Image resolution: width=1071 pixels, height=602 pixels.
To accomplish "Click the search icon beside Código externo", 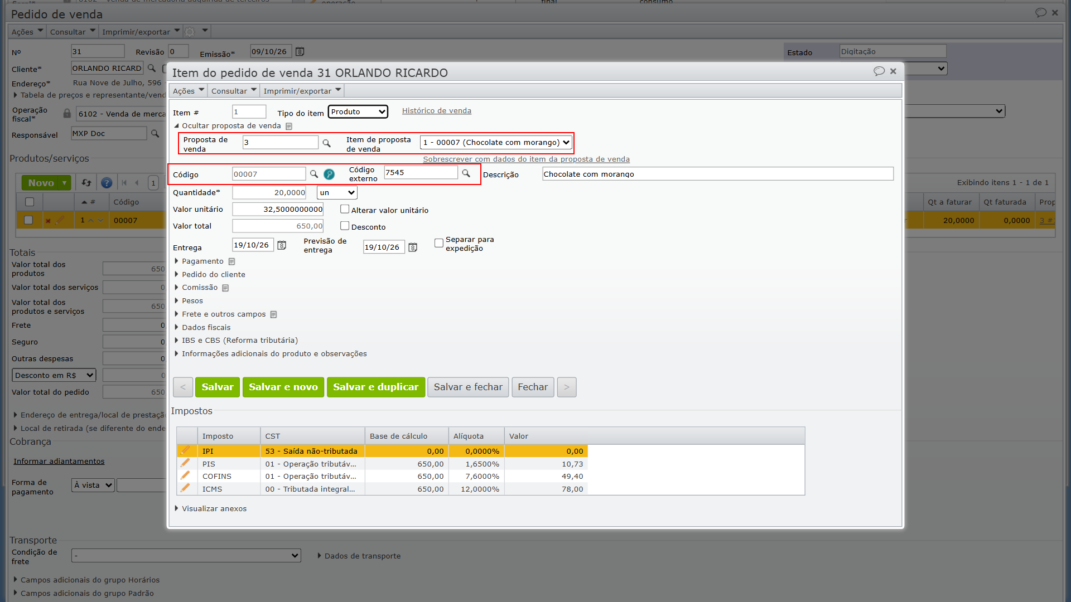I will [x=466, y=173].
